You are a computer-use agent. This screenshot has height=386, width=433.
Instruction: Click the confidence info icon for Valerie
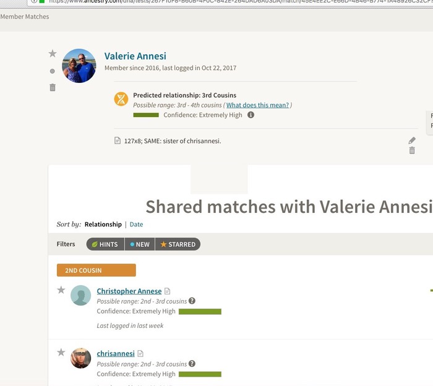tap(251, 115)
